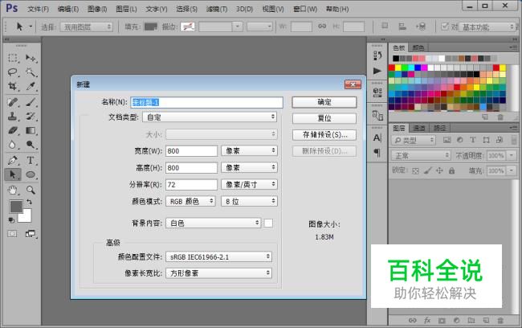522x328 pixels.
Task: Select the Horizontal Type tool
Action: (x=31, y=160)
